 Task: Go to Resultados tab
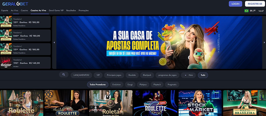click(71, 10)
